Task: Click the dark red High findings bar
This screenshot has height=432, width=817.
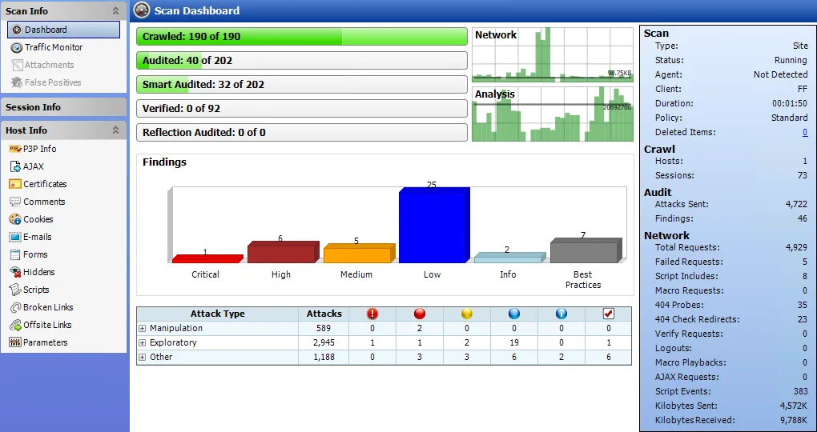Action: click(283, 252)
